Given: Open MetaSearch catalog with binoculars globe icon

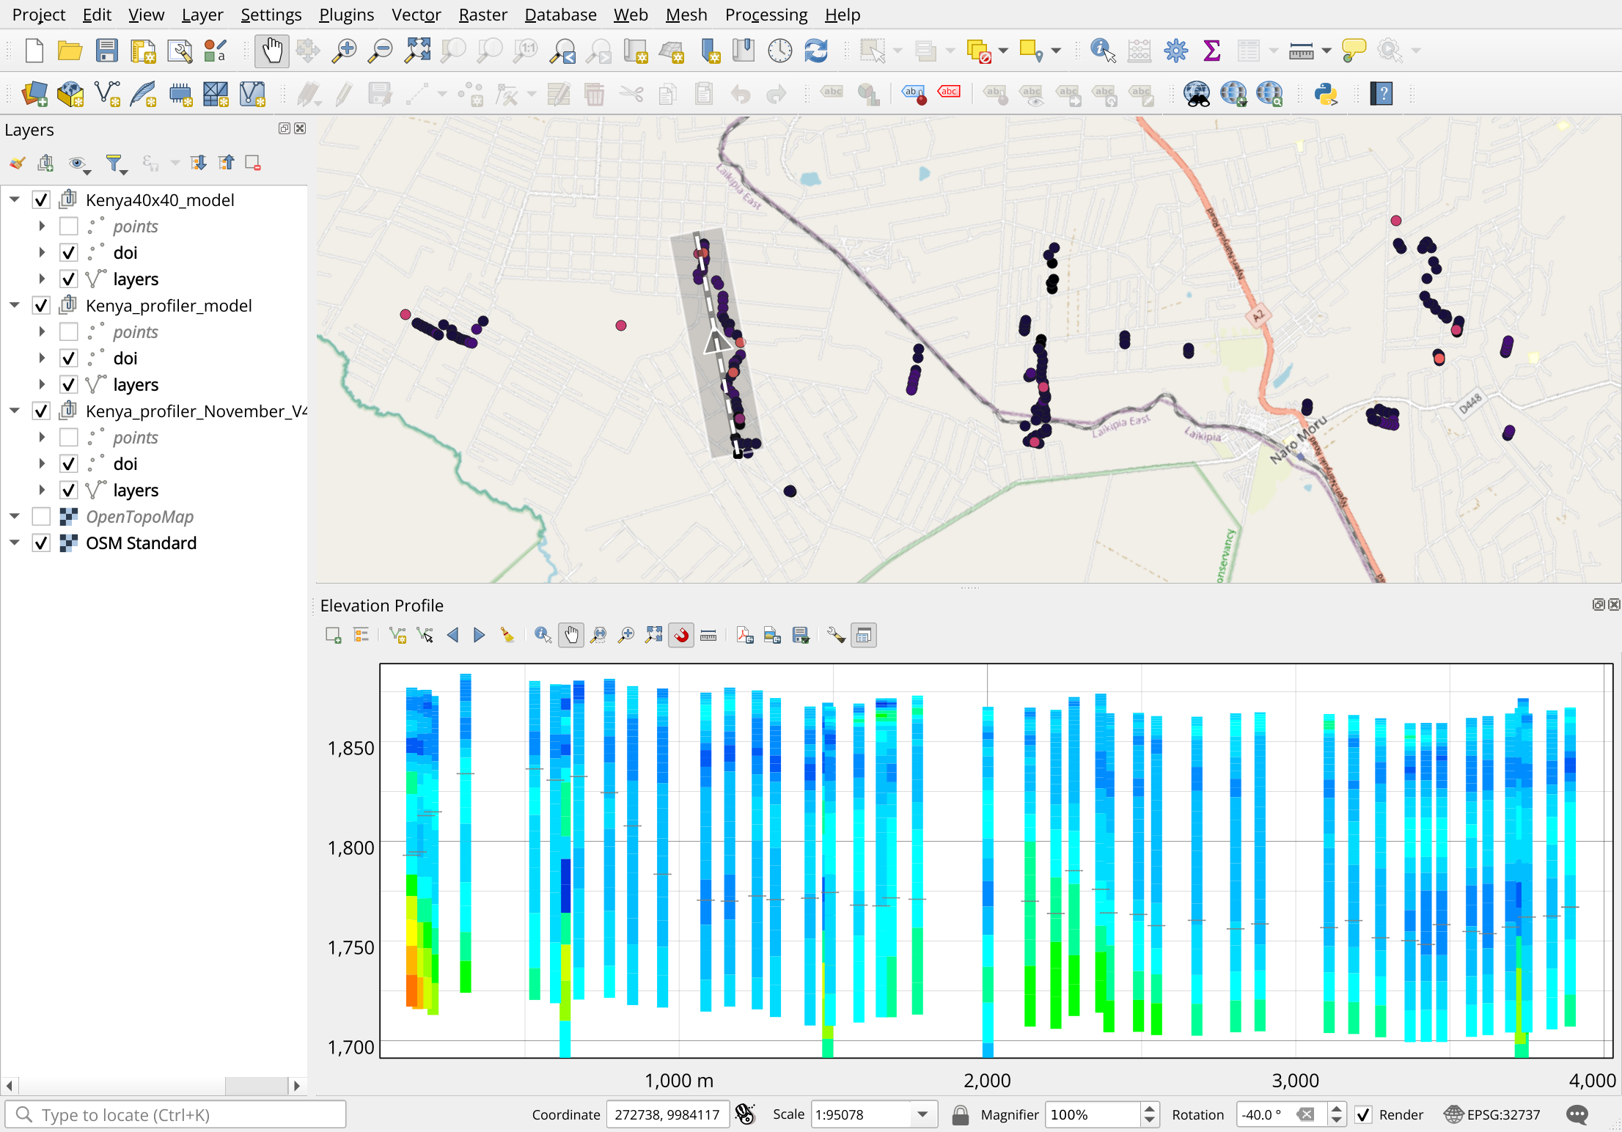Looking at the screenshot, I should tap(1198, 94).
